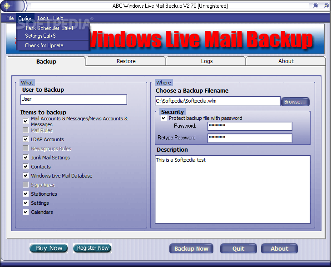This screenshot has height=267, width=331.
Task: Click inside the Description text area
Action: pyautogui.click(x=232, y=189)
